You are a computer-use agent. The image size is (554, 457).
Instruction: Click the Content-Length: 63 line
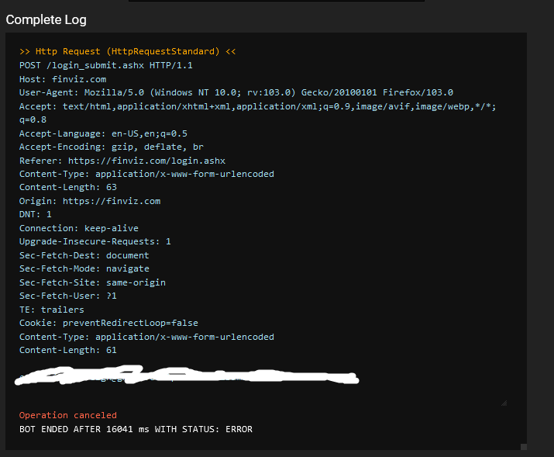pyautogui.click(x=68, y=187)
